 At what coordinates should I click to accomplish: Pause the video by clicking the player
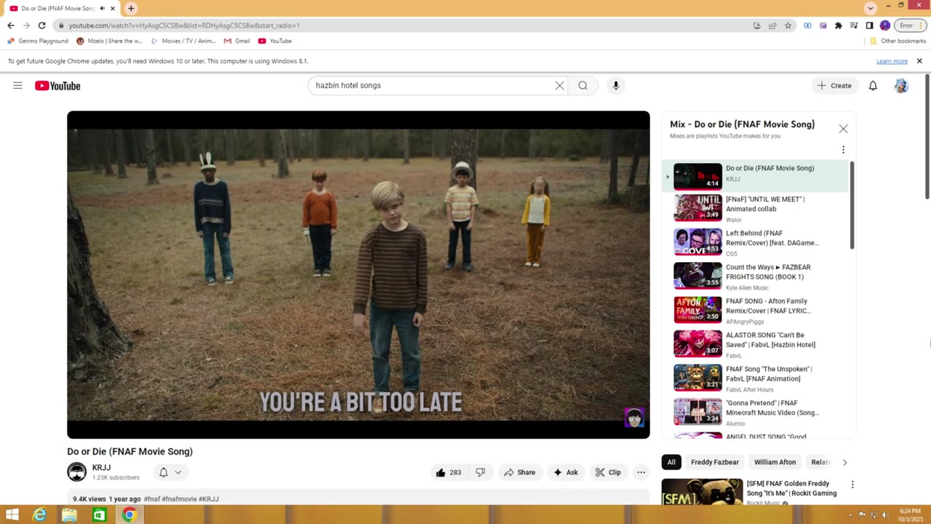tap(359, 274)
